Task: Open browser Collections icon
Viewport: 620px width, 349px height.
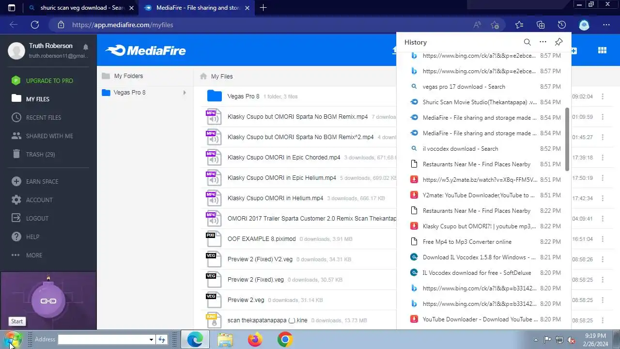Action: pos(541,25)
